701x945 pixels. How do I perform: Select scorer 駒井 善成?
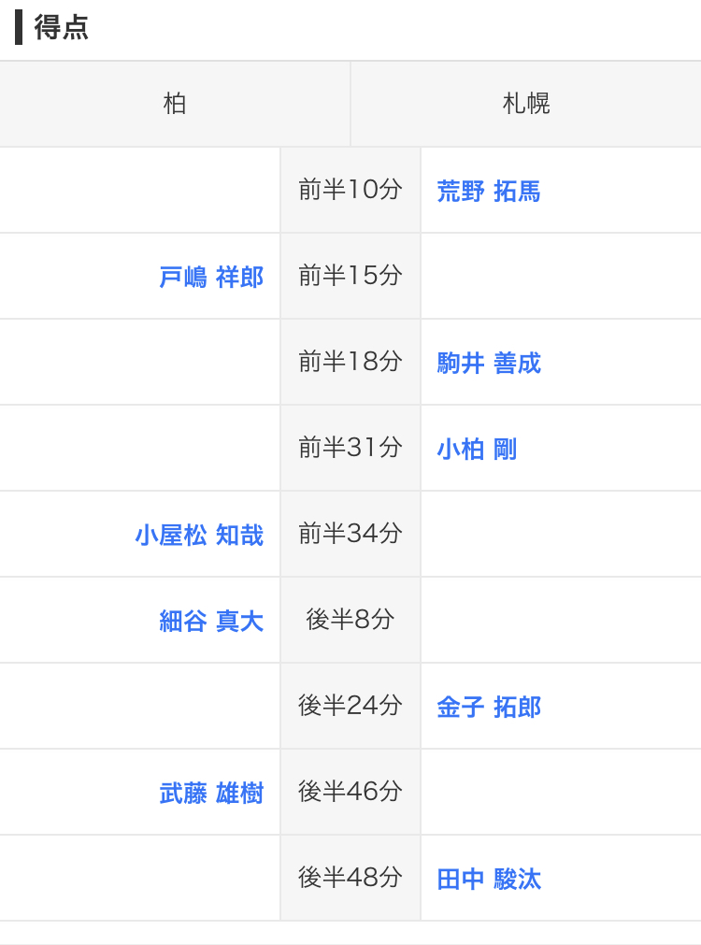click(489, 363)
